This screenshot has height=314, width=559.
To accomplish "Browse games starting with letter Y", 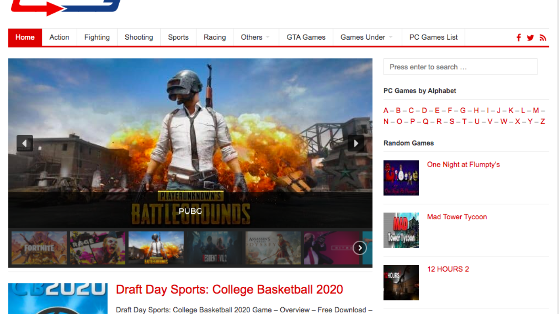I will click(530, 122).
